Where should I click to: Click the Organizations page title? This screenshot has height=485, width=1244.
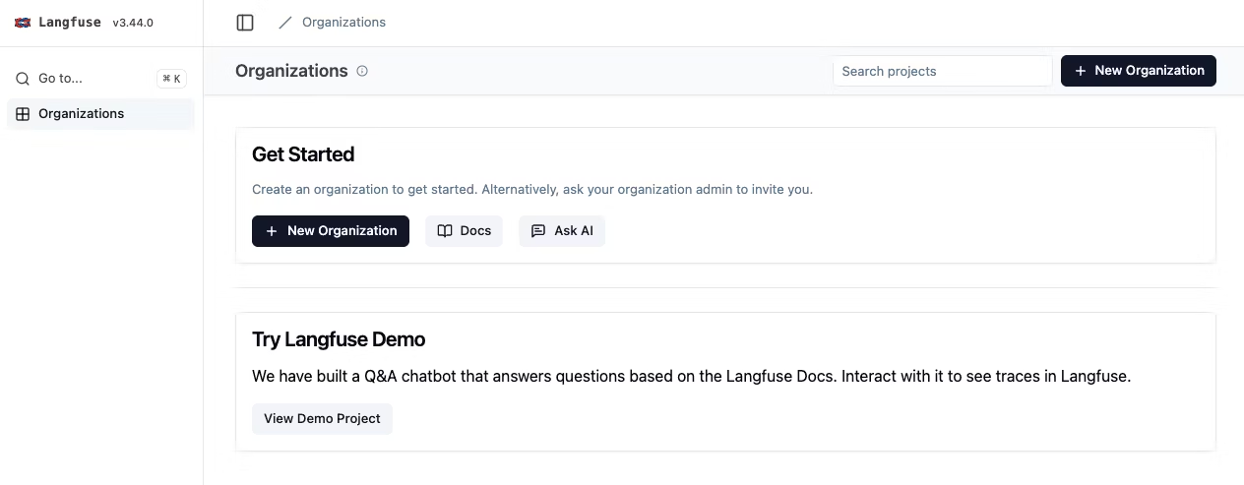(x=291, y=71)
